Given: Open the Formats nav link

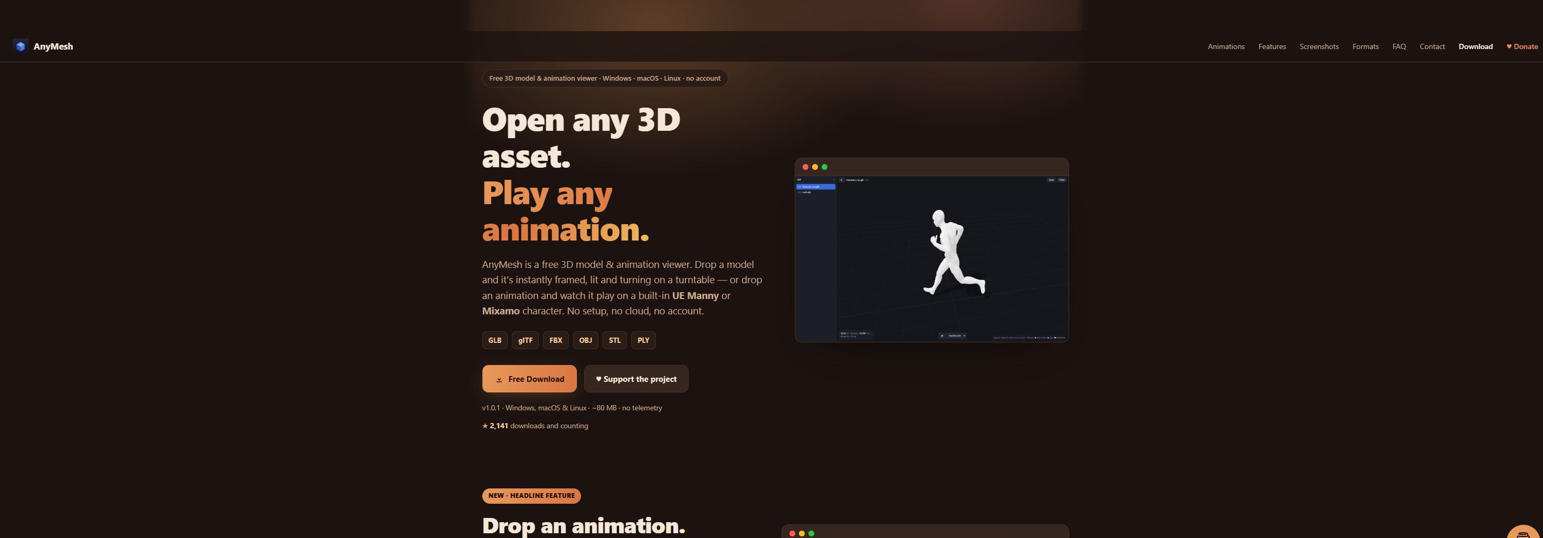Looking at the screenshot, I should 1365,46.
